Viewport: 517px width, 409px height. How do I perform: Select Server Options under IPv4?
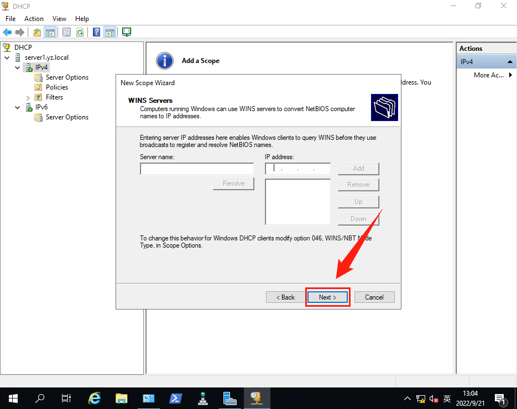67,77
